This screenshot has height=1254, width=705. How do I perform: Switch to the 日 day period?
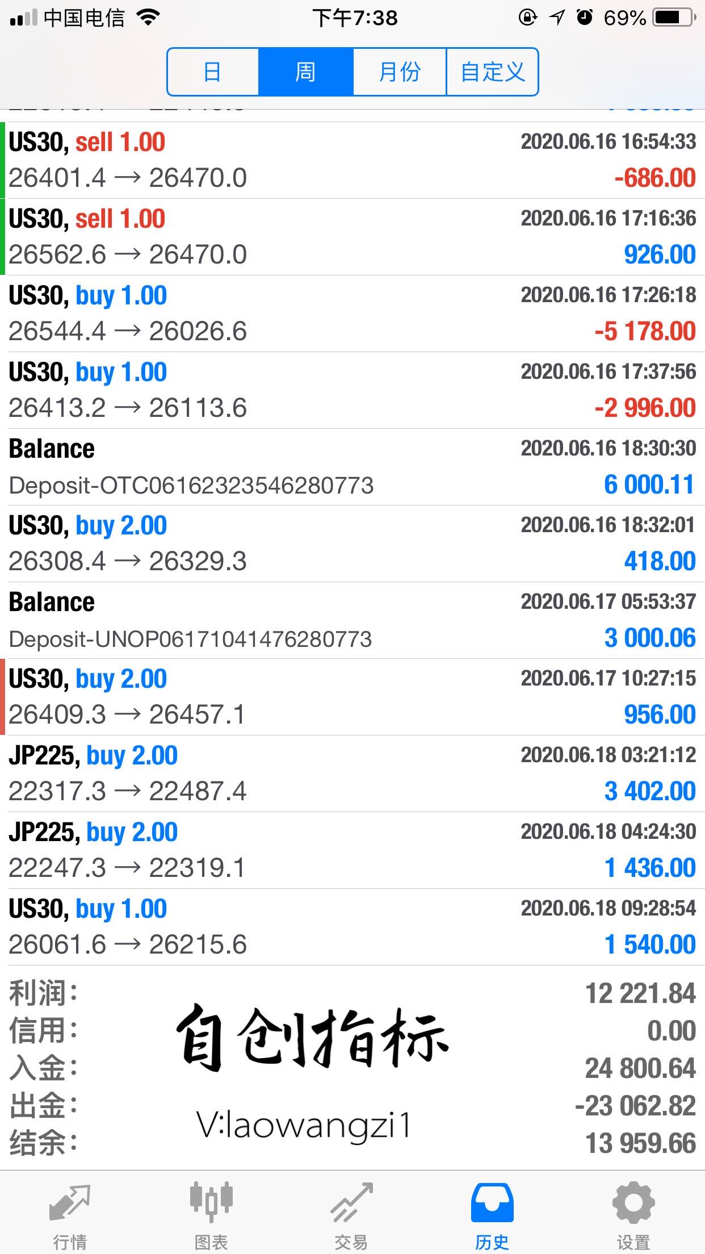coord(213,72)
